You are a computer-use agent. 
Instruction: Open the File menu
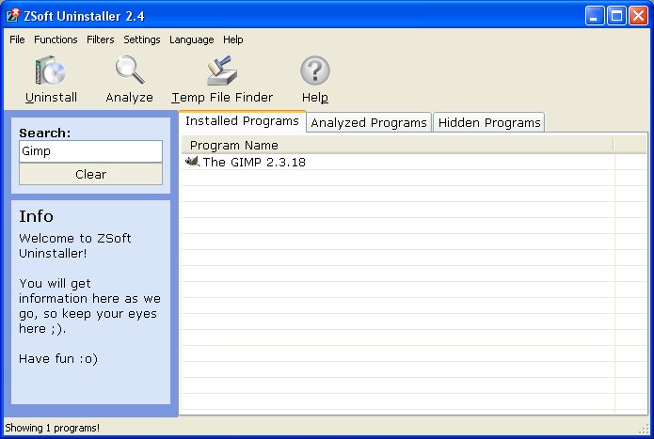click(x=17, y=39)
